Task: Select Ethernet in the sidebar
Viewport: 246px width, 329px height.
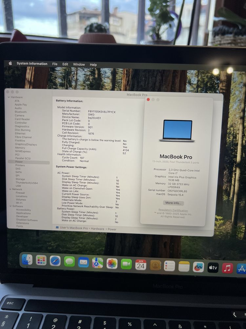Action: [20, 134]
